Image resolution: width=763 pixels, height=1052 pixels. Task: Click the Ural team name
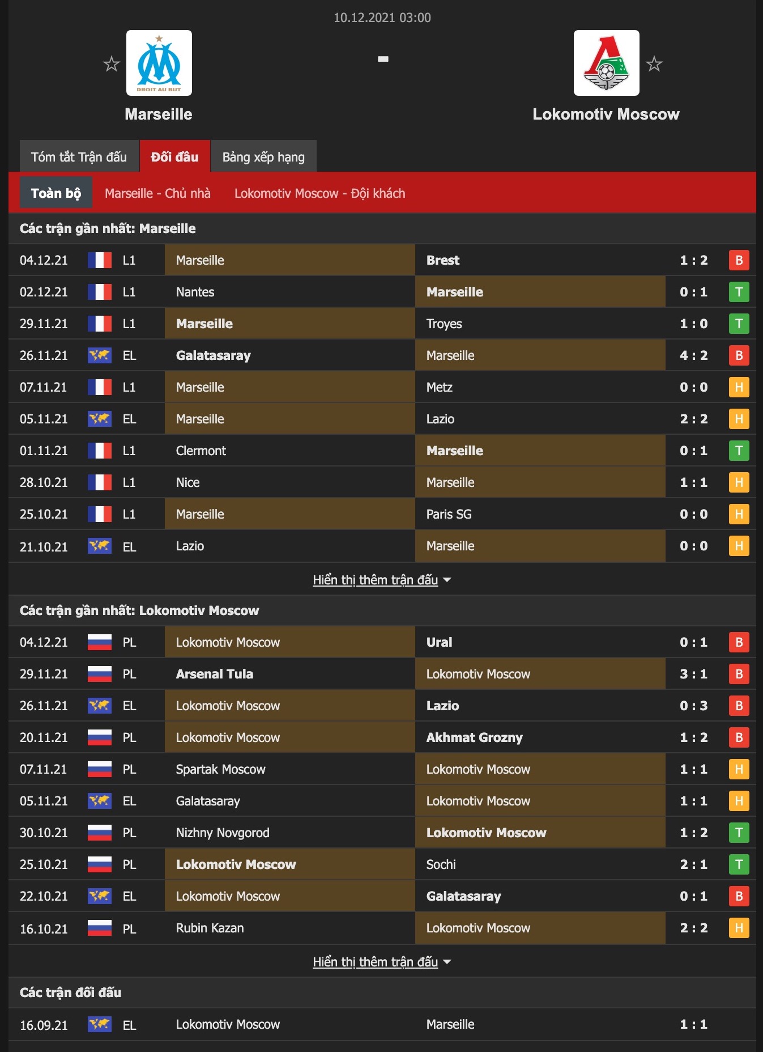click(439, 642)
